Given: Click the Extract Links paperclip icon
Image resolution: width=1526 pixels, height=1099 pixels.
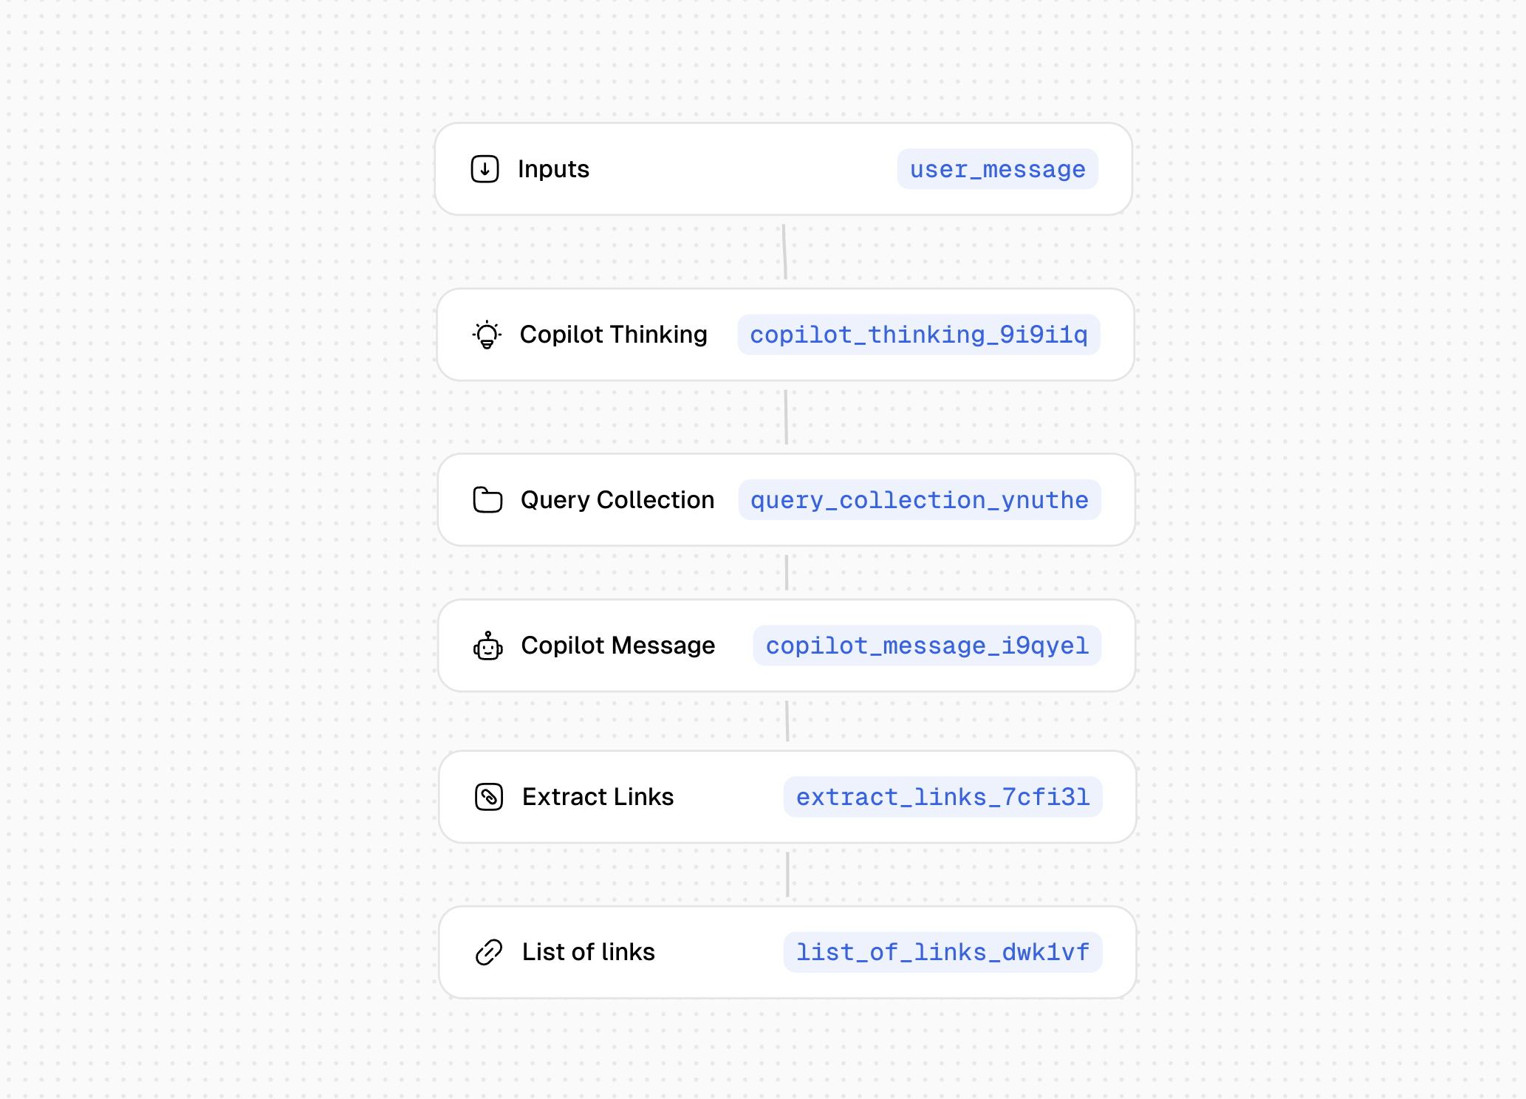Looking at the screenshot, I should point(489,797).
